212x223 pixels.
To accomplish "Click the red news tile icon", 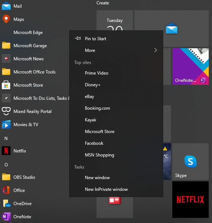I will [115, 200].
